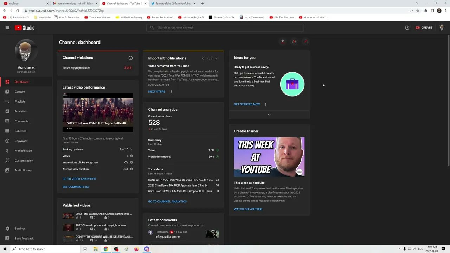The width and height of the screenshot is (450, 253).
Task: Bookmark this page with the star icon
Action: point(418,11)
